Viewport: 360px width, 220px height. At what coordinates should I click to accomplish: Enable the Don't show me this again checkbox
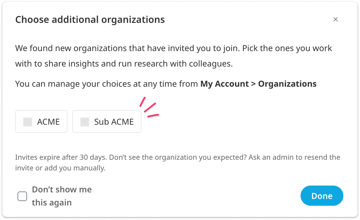click(22, 196)
